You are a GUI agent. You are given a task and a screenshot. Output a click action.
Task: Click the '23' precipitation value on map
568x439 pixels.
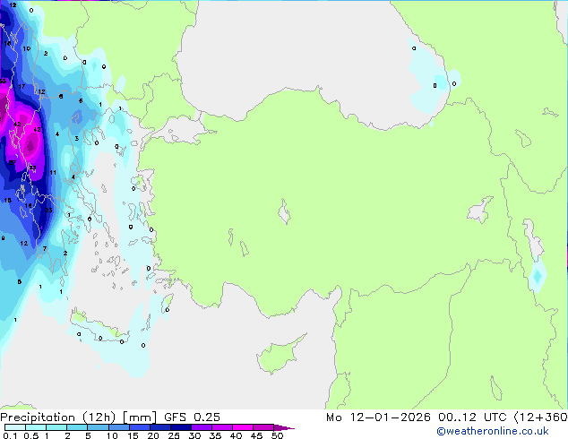click(x=48, y=210)
